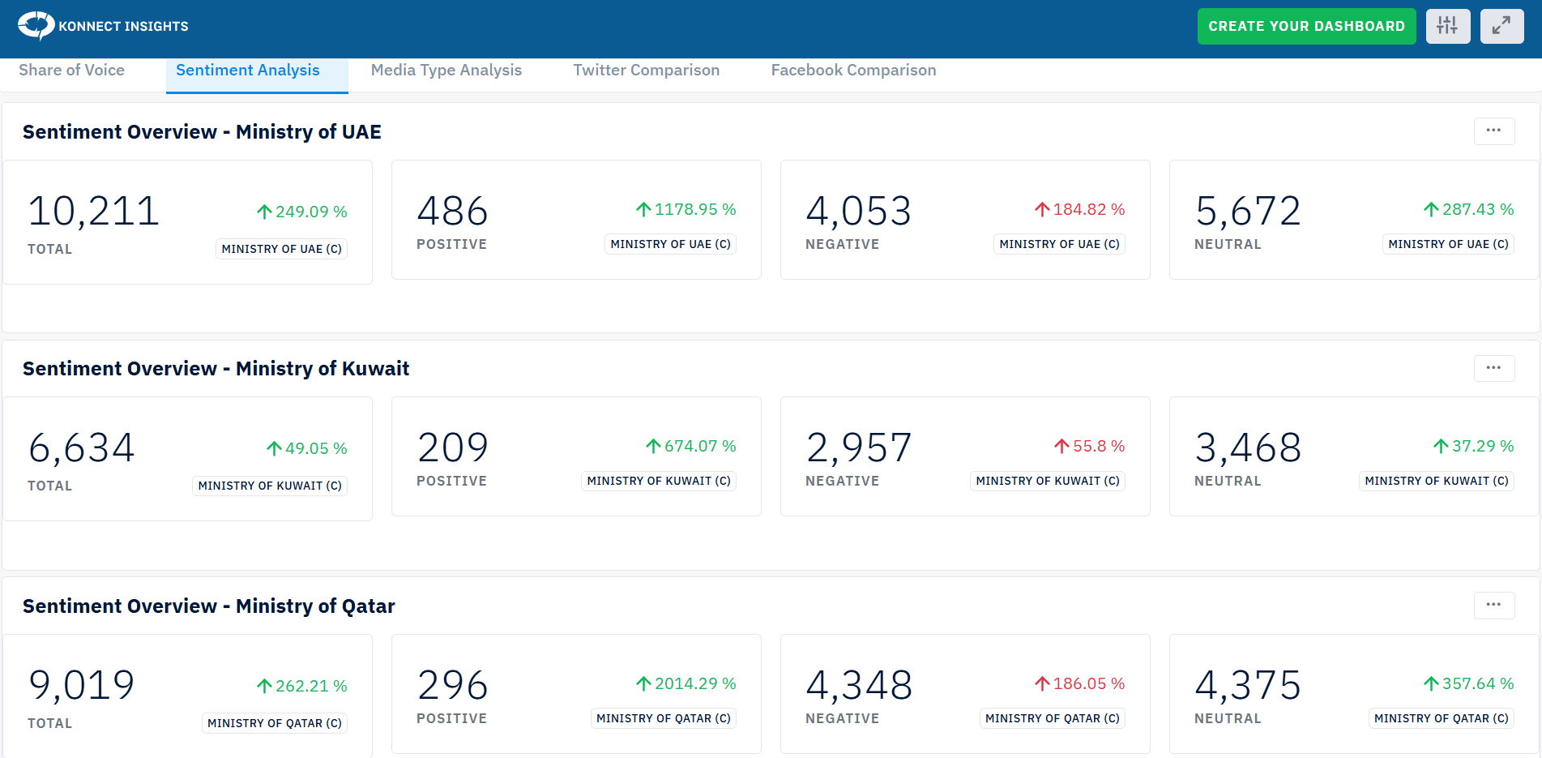Select the MINISTRY OF UAE (C) tag under Total
The height and width of the screenshot is (758, 1542).
click(281, 248)
